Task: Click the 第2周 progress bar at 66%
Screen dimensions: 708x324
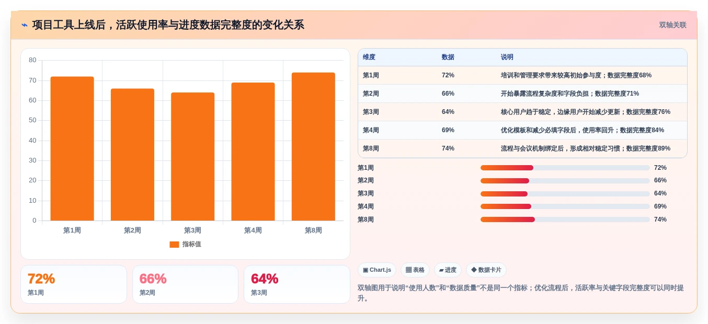Action: point(565,181)
